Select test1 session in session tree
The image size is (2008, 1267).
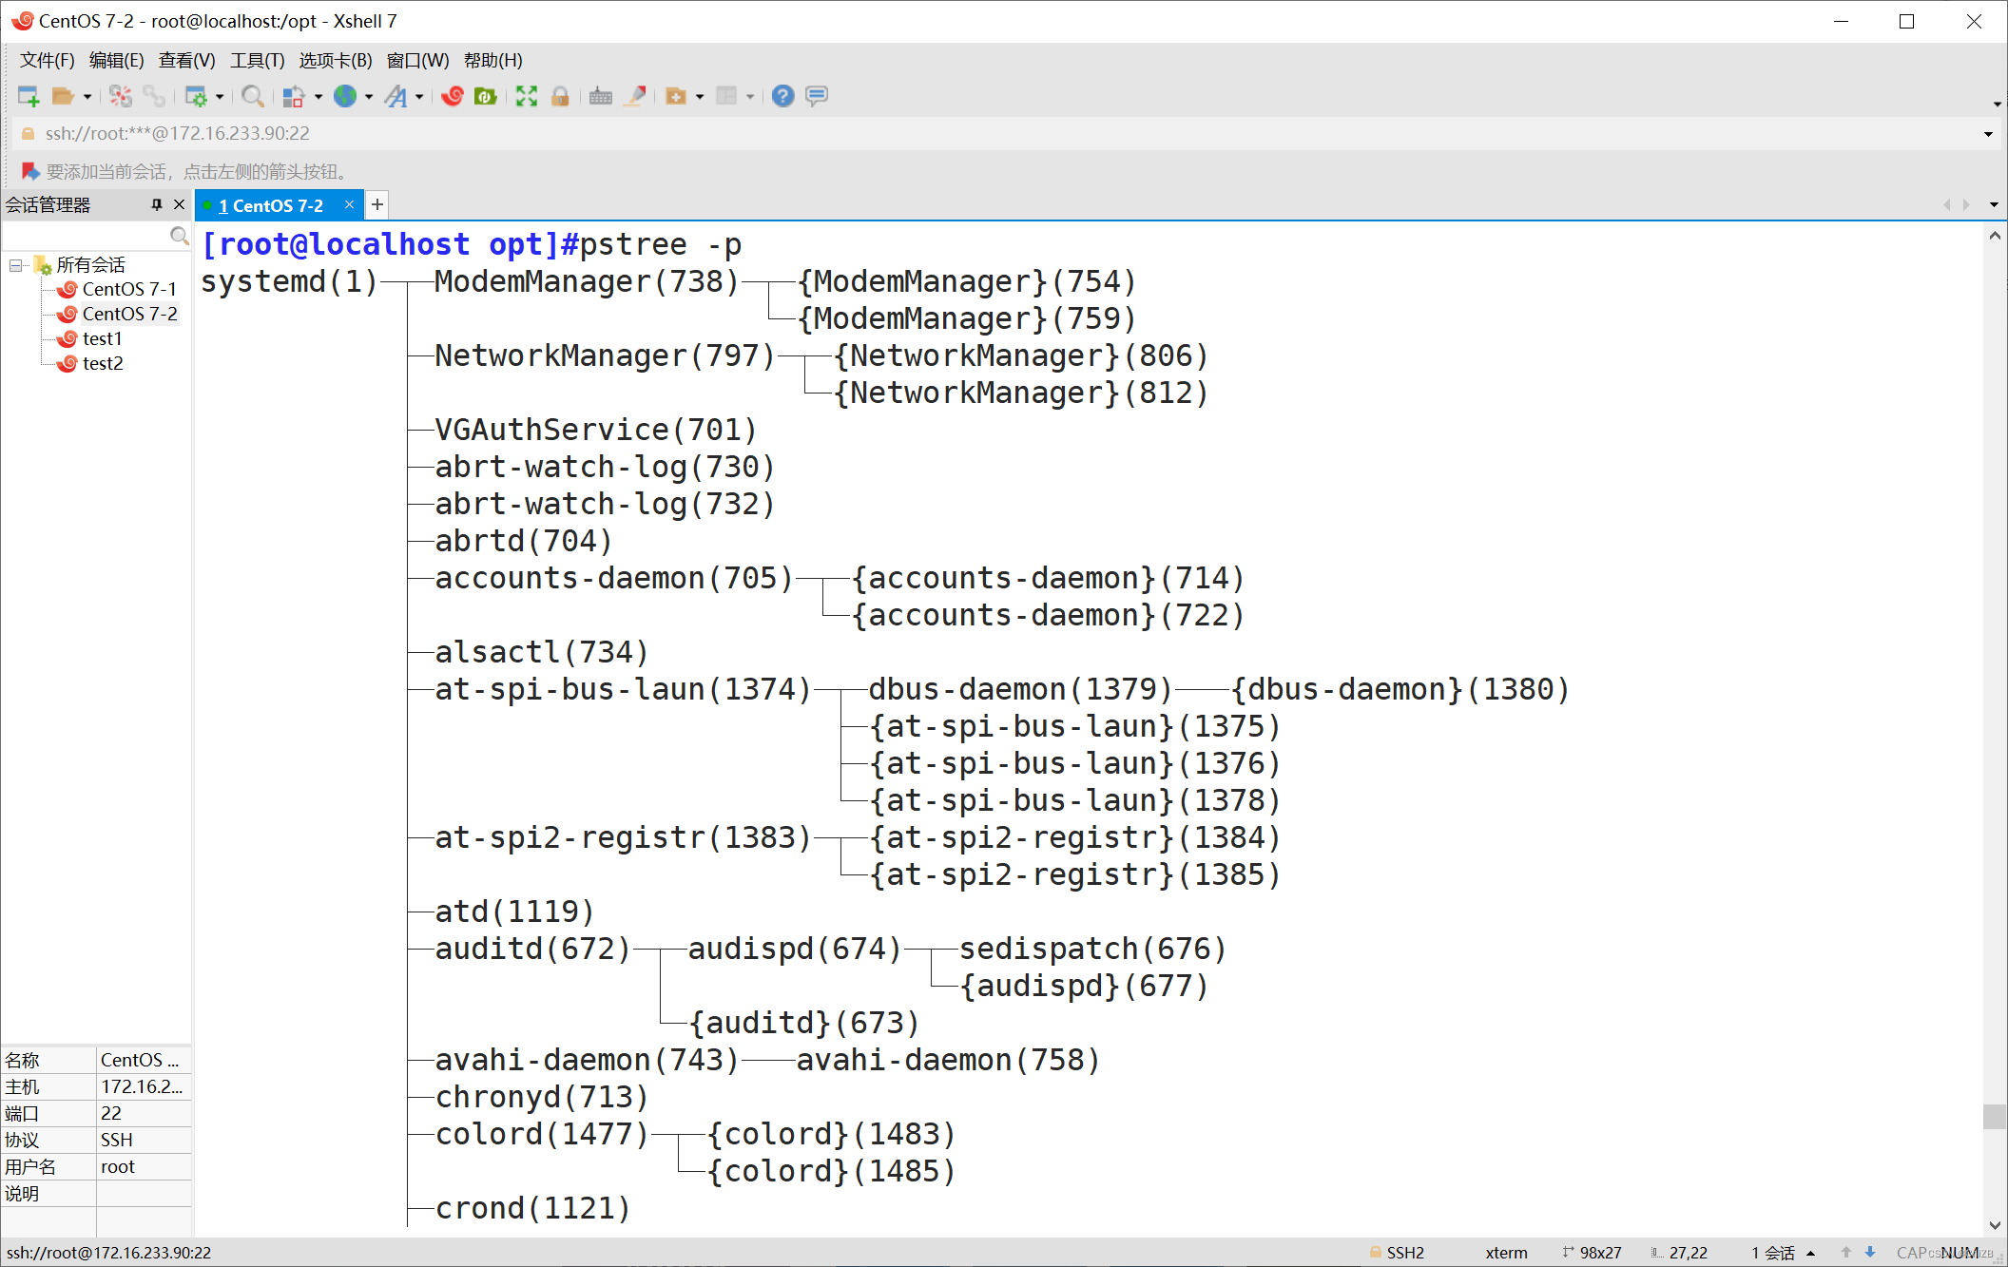pos(102,338)
